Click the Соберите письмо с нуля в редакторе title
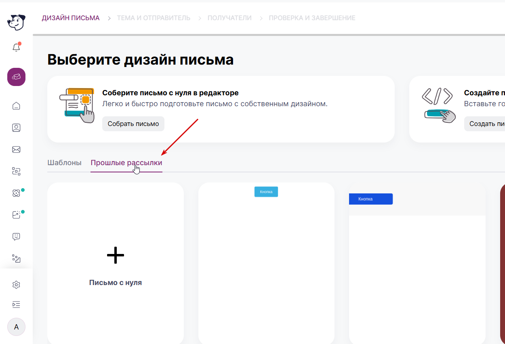Image resolution: width=505 pixels, height=344 pixels. (170, 93)
